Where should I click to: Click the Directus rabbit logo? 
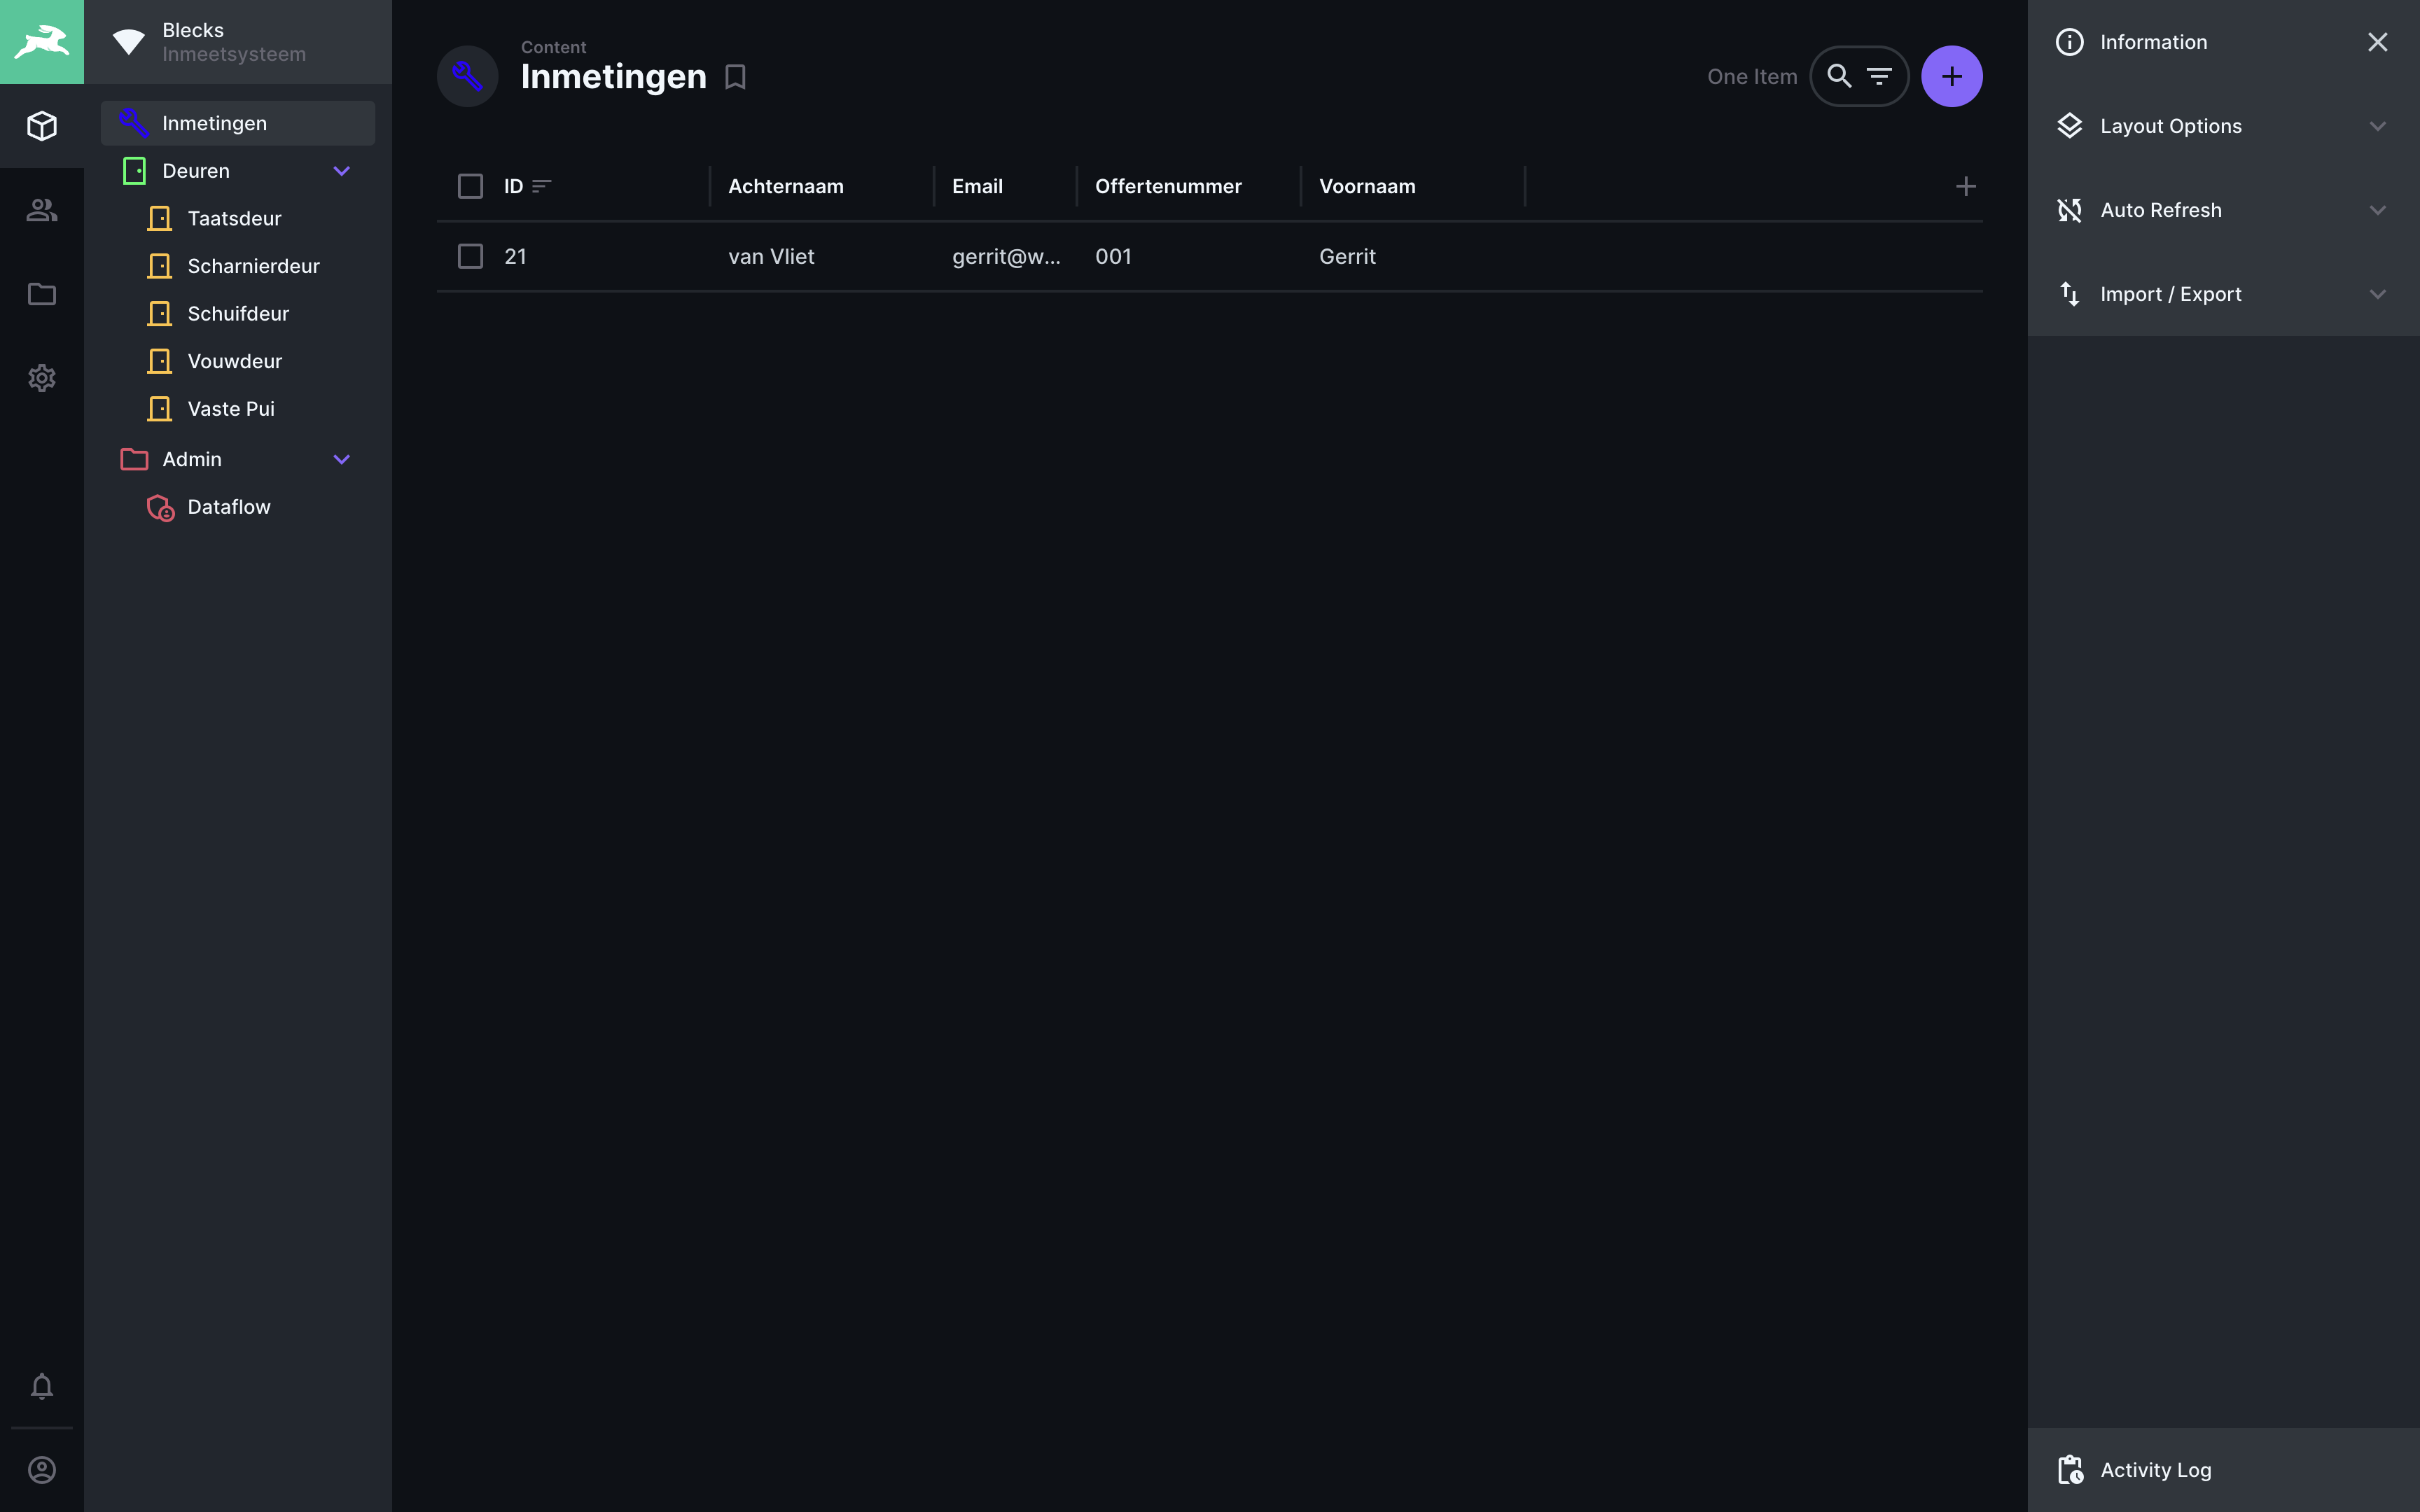42,42
